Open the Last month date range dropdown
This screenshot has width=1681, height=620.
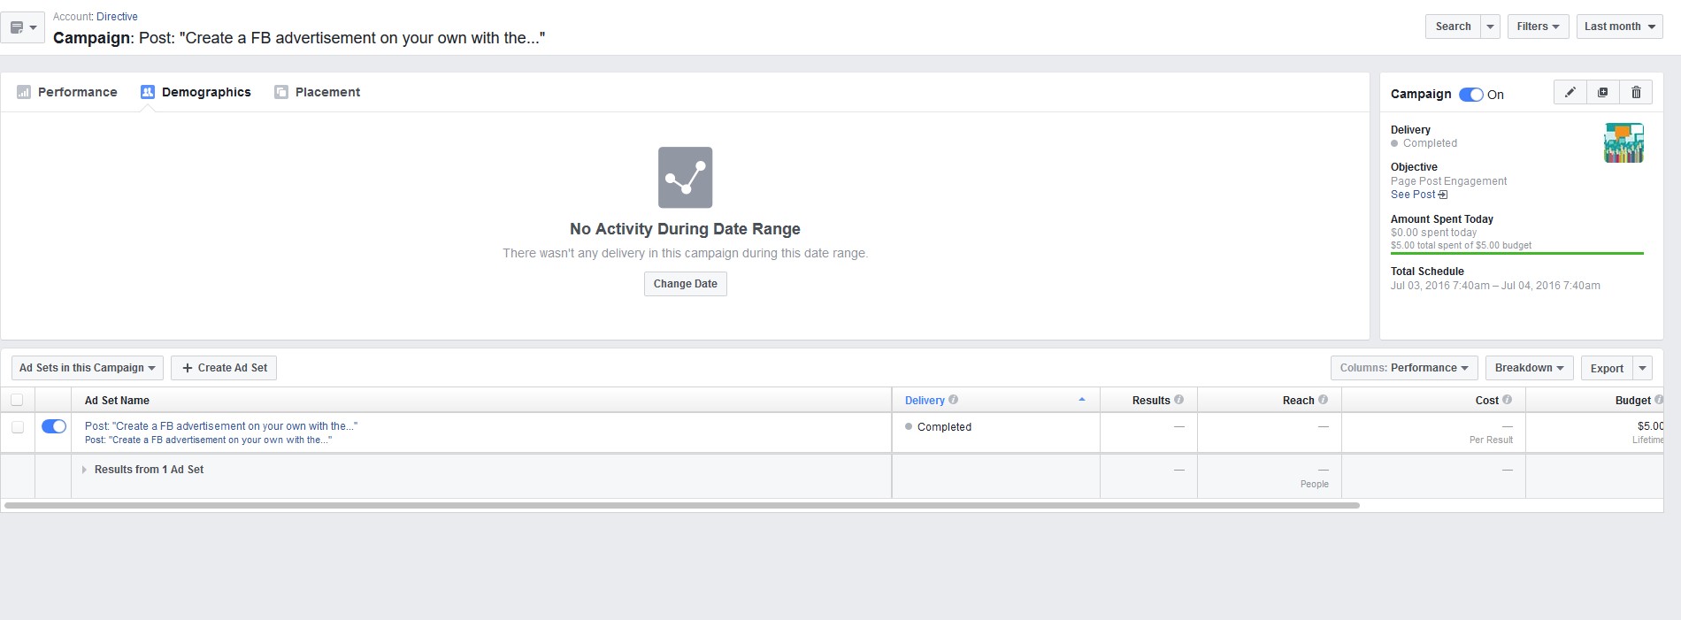click(x=1619, y=27)
